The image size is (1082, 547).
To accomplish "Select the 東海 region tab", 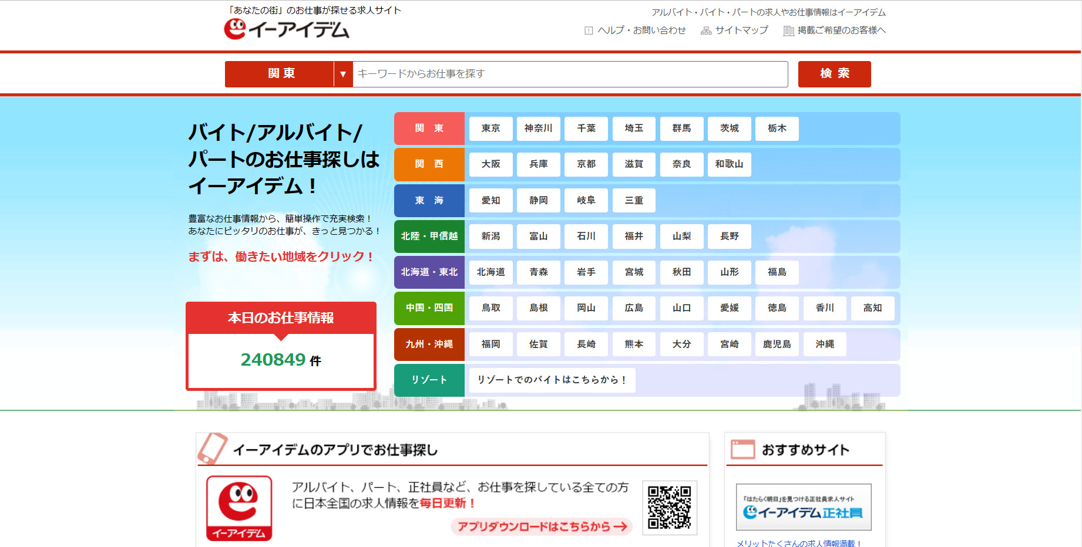I will [x=429, y=201].
